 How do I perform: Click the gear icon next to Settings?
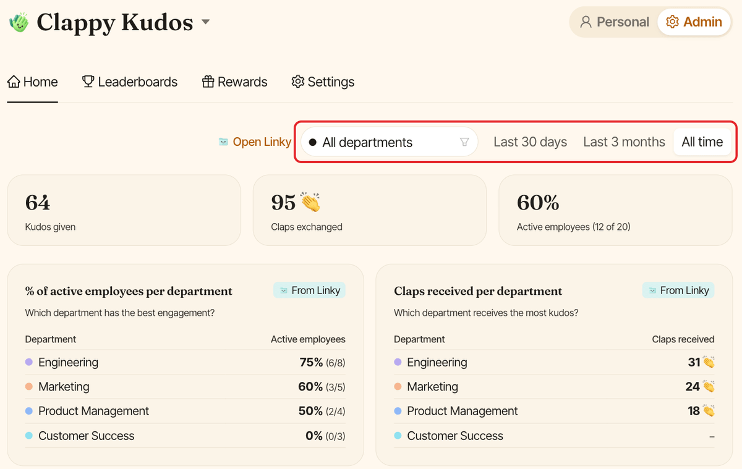point(298,82)
